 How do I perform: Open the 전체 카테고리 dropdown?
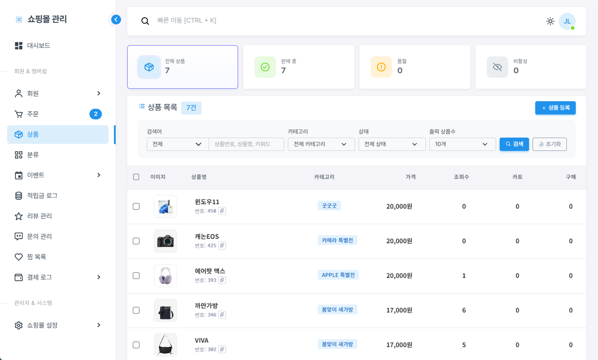321,144
